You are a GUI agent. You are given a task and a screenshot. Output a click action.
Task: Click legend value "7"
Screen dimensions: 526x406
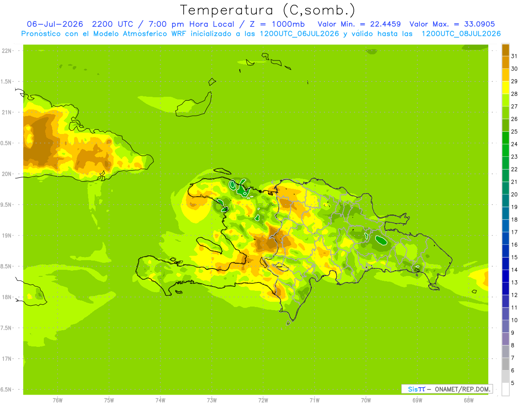tap(513, 358)
